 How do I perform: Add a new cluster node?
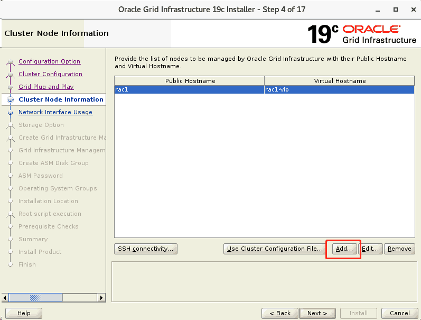(x=344, y=249)
